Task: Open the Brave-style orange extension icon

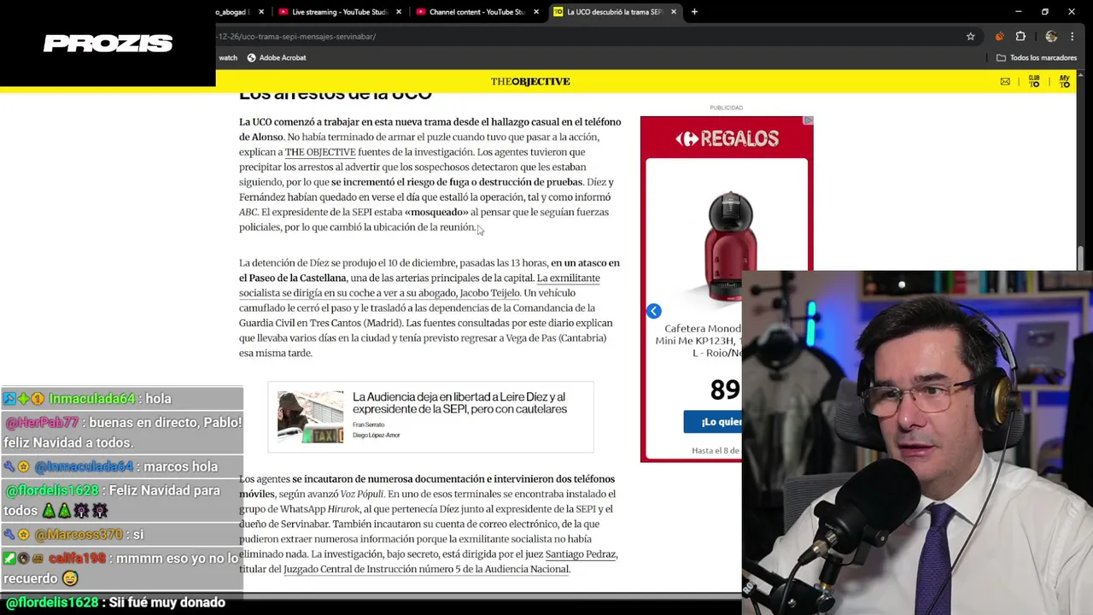Action: point(999,37)
